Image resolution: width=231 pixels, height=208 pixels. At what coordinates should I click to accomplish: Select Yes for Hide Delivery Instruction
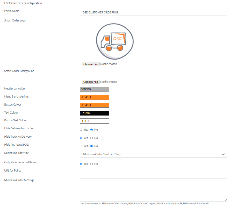tap(81, 130)
